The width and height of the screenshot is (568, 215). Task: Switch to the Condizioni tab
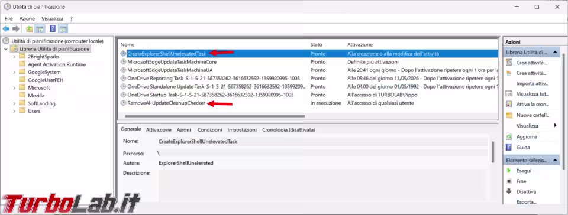tap(209, 129)
